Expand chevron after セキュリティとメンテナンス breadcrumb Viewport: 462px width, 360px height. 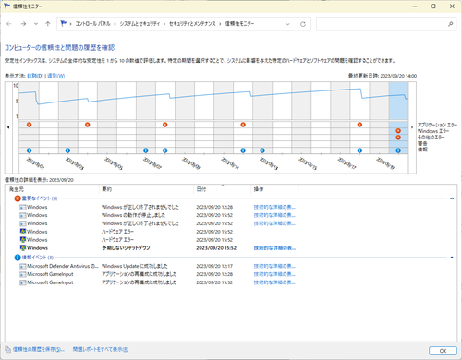click(220, 24)
